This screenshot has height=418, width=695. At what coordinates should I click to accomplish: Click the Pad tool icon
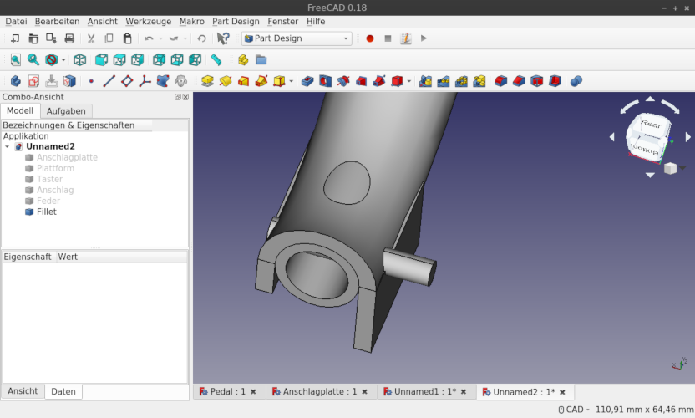[207, 81]
